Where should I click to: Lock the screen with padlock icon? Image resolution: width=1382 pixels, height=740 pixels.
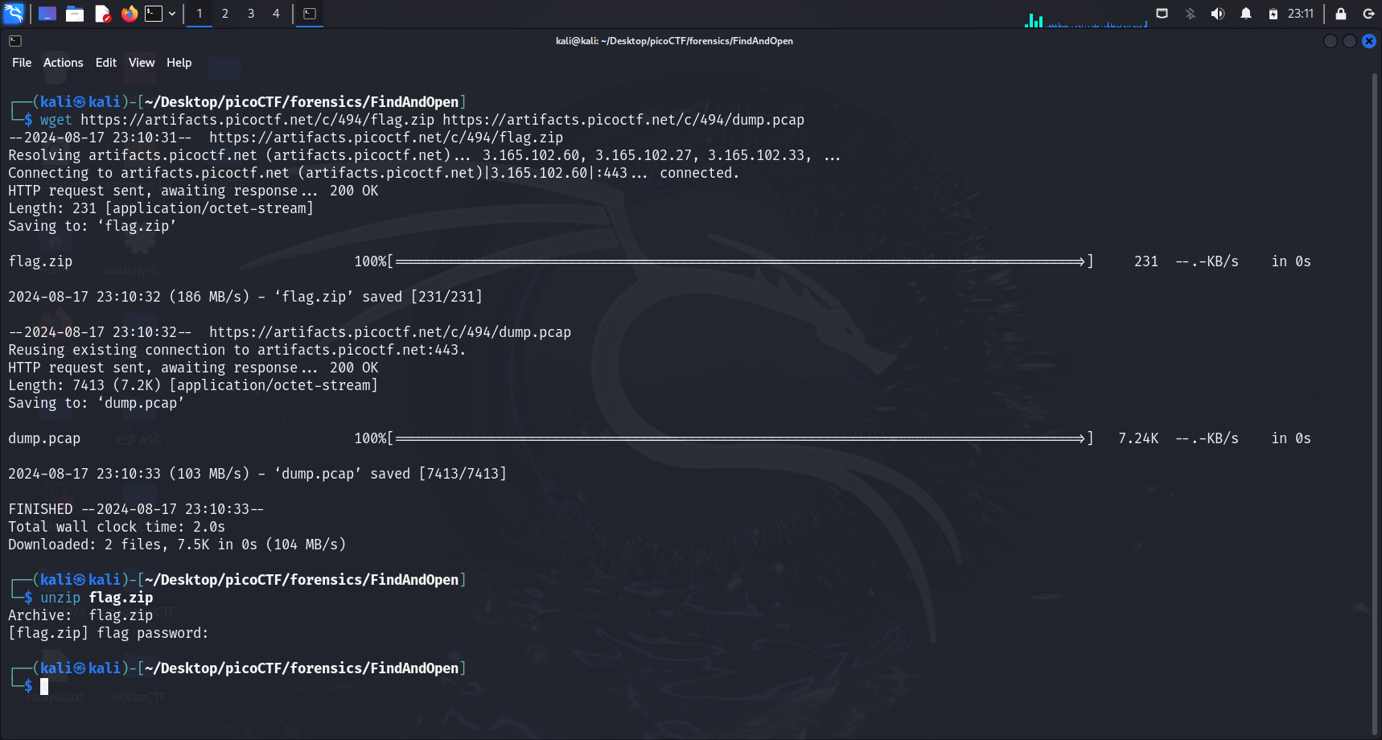tap(1341, 14)
